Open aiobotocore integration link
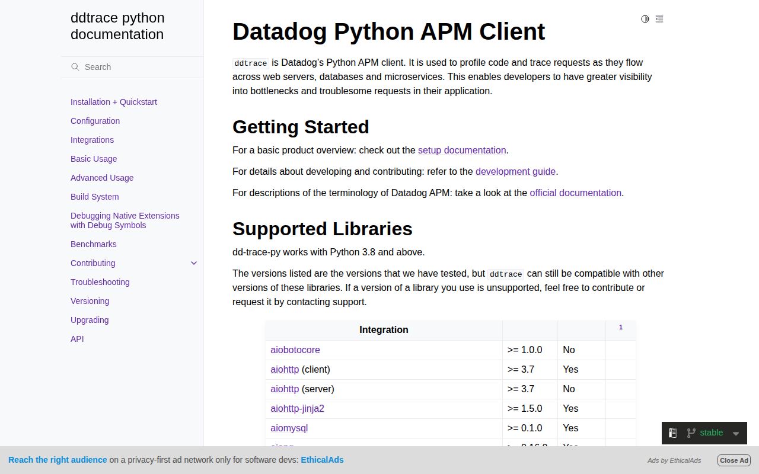This screenshot has width=759, height=474. click(295, 350)
